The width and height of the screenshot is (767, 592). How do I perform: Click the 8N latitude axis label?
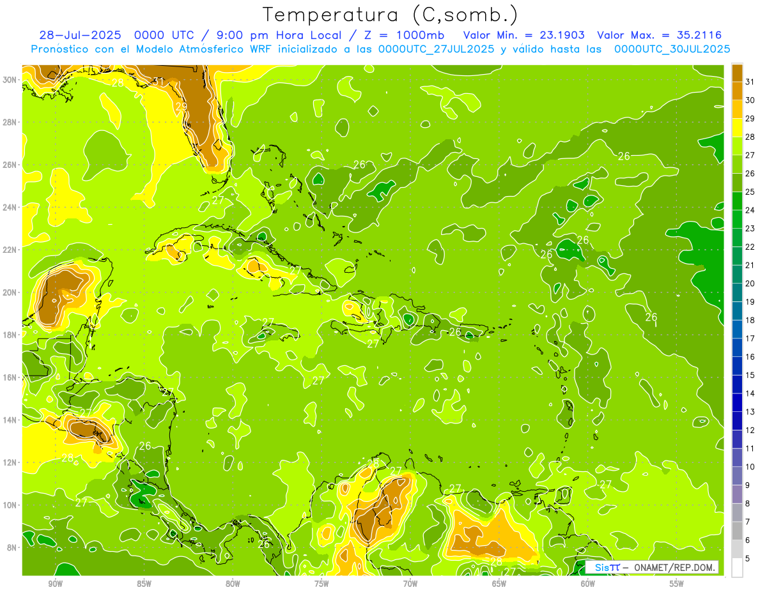tap(13, 548)
